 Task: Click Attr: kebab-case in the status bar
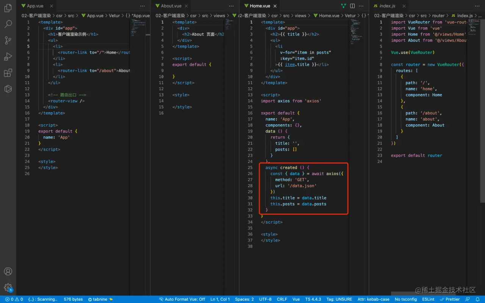point(374,299)
